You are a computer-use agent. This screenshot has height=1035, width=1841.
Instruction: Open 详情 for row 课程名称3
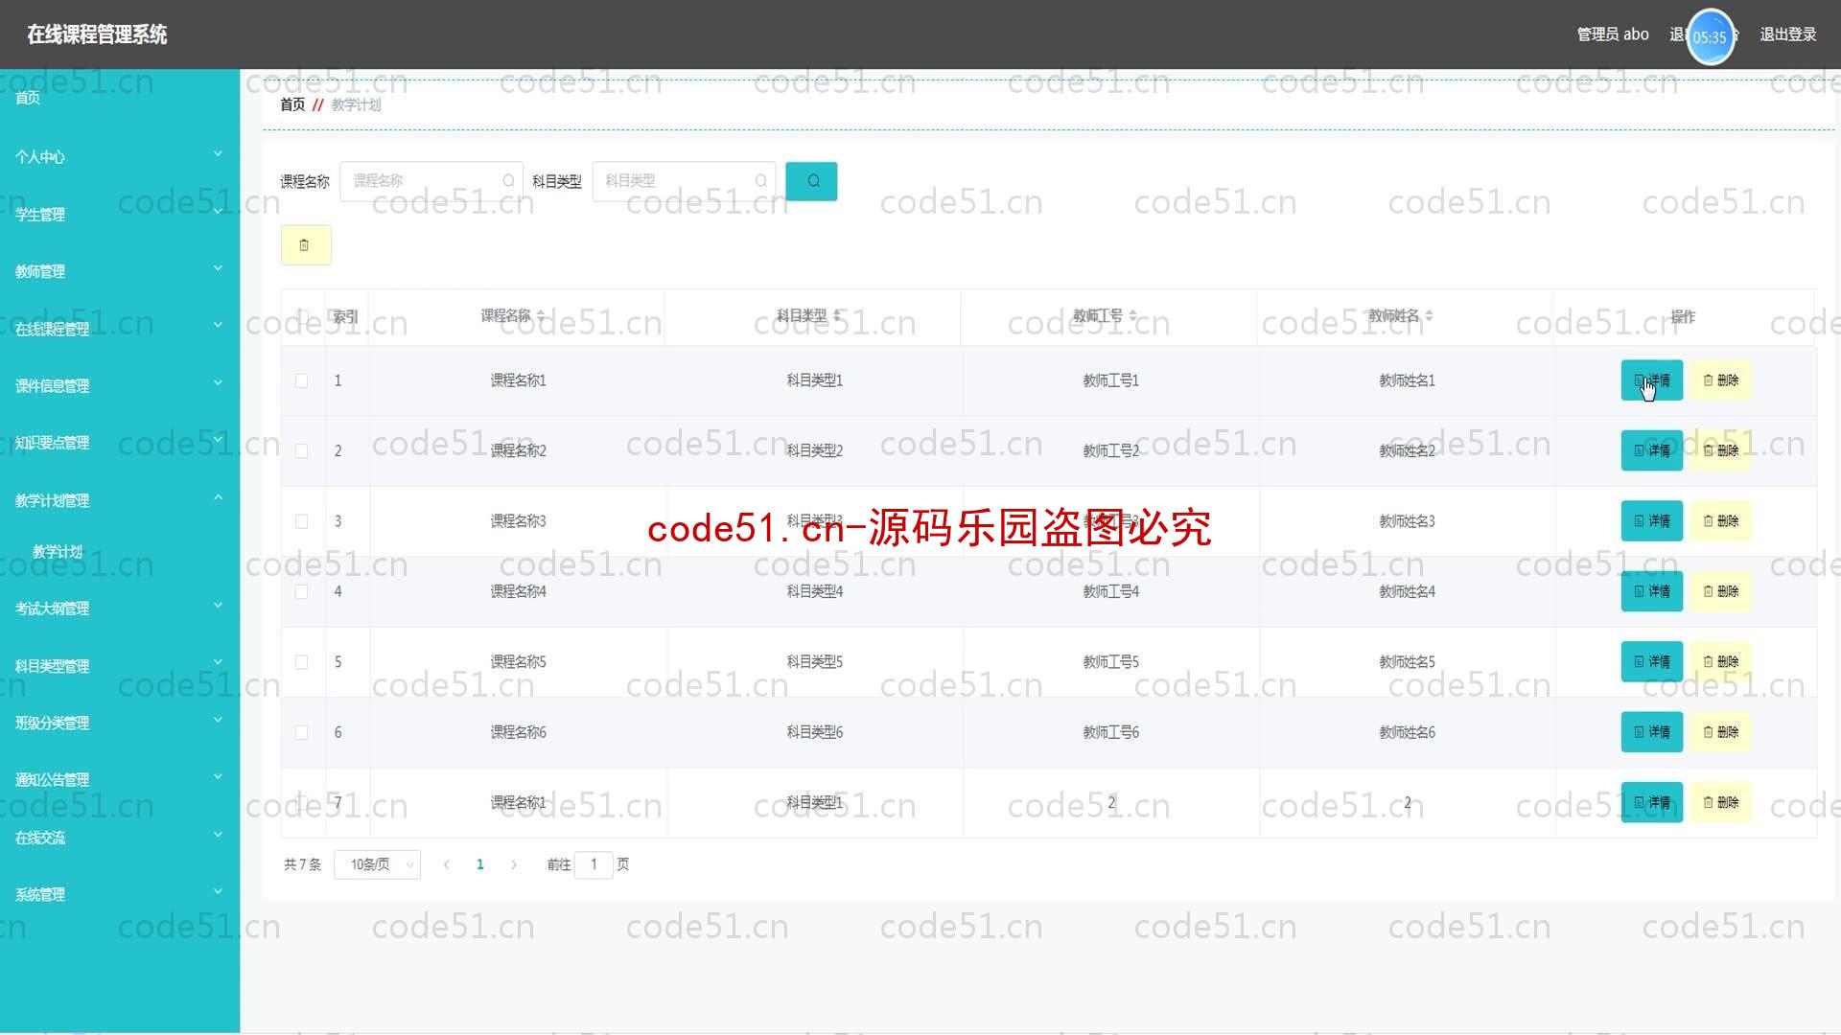1651,521
